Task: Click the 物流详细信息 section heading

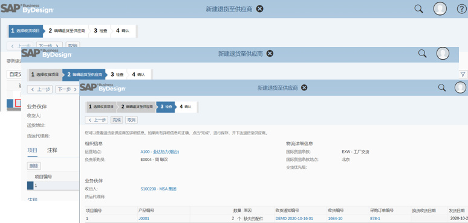Action: [x=299, y=143]
